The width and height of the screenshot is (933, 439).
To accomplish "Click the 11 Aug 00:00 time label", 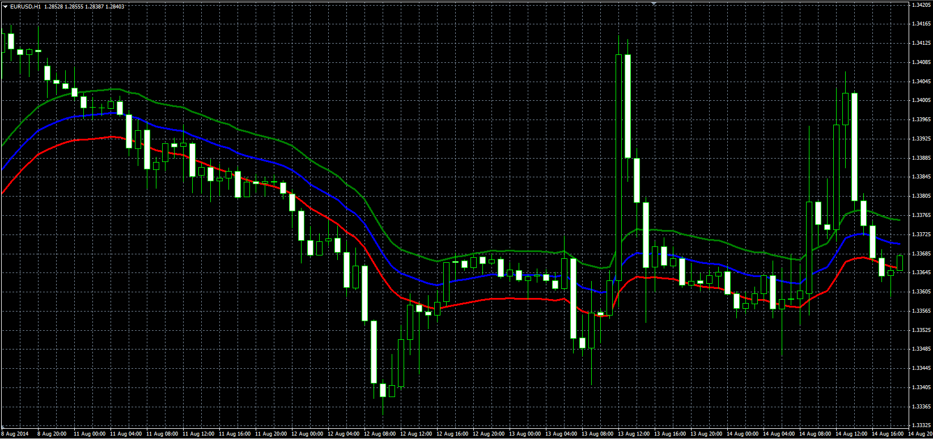I will [90, 434].
